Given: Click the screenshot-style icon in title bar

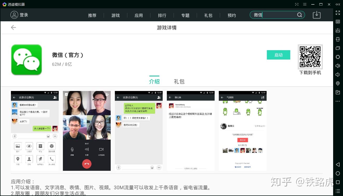Looking at the screenshot, I should tap(297, 4).
